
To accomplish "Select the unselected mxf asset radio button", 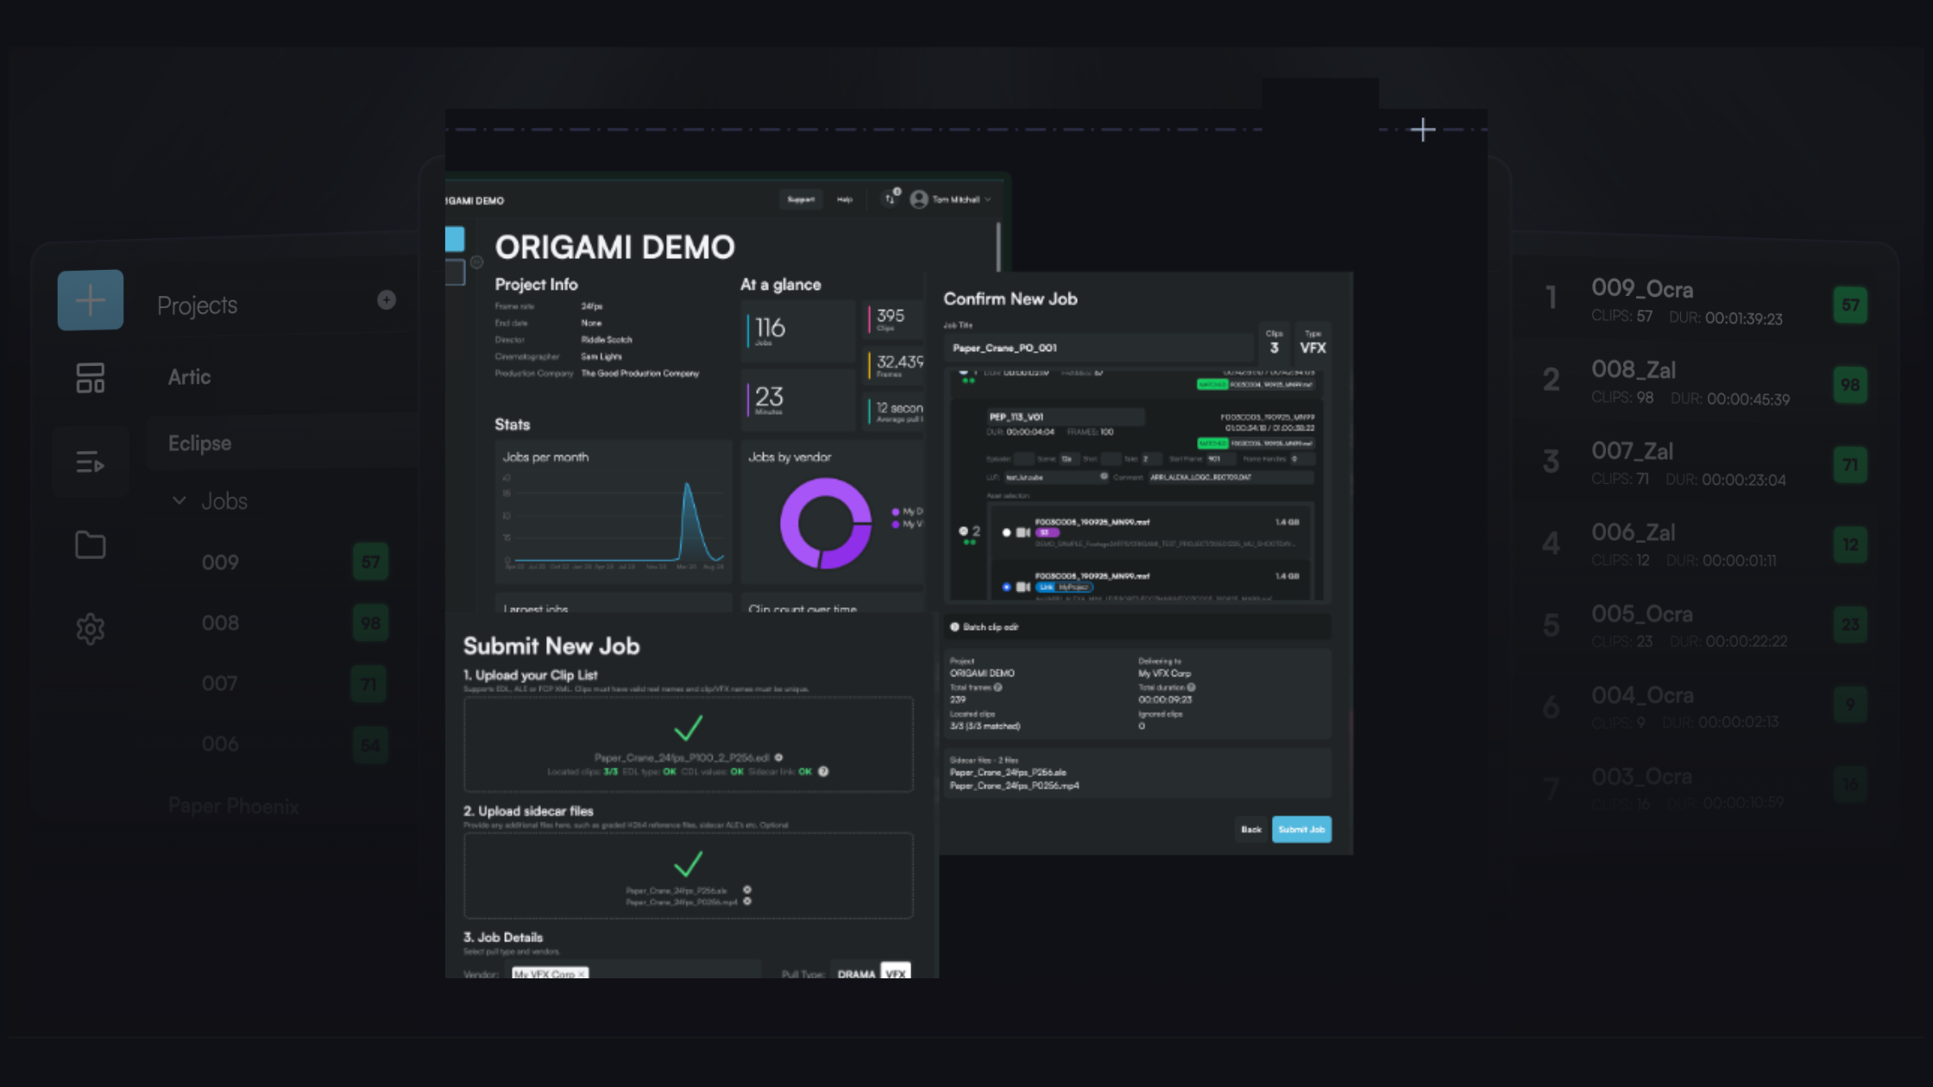I will [x=1006, y=532].
